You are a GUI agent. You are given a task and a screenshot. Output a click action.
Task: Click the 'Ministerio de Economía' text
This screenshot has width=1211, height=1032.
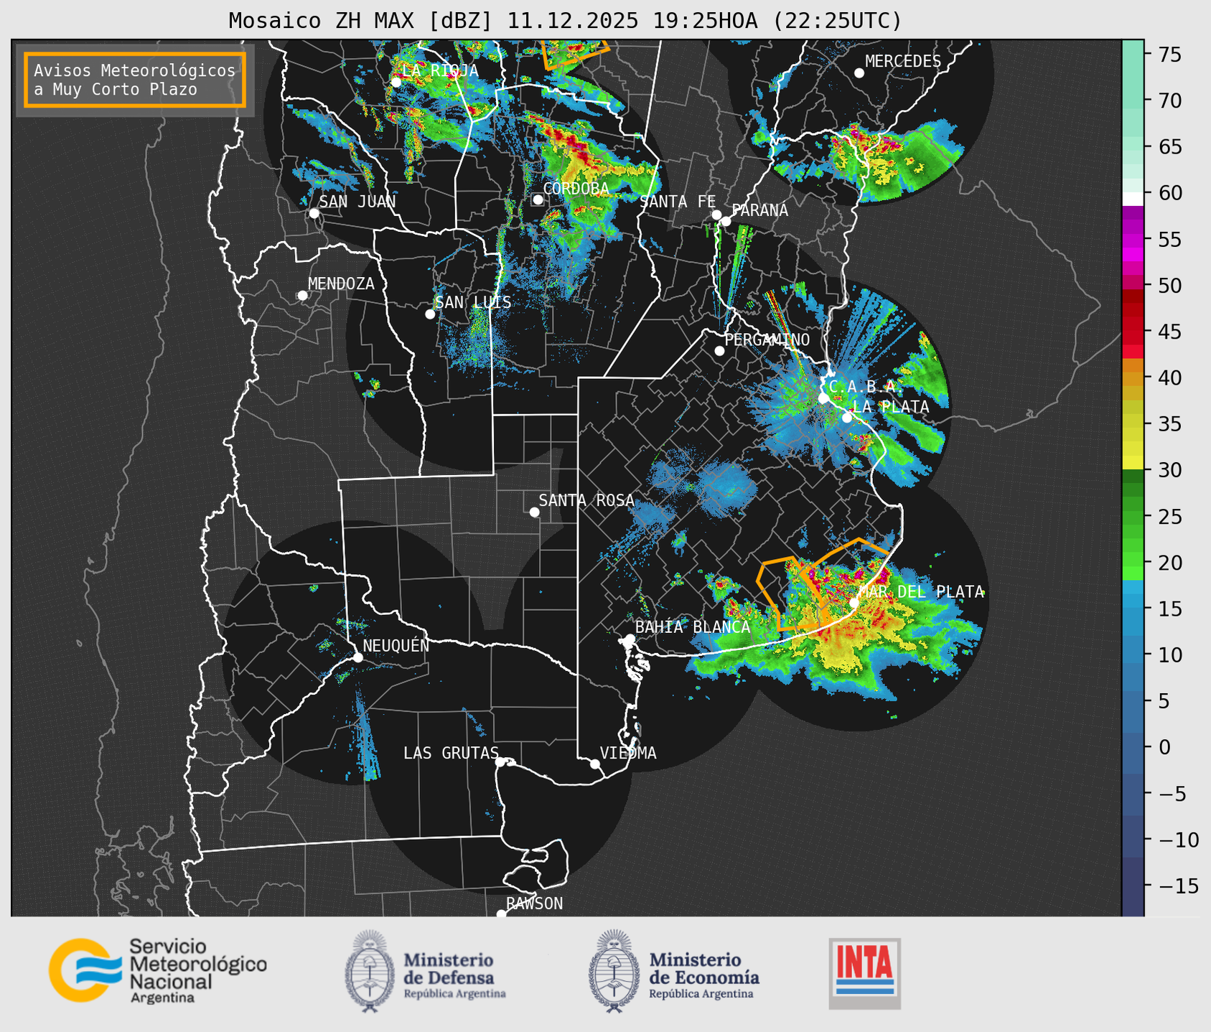click(x=704, y=969)
